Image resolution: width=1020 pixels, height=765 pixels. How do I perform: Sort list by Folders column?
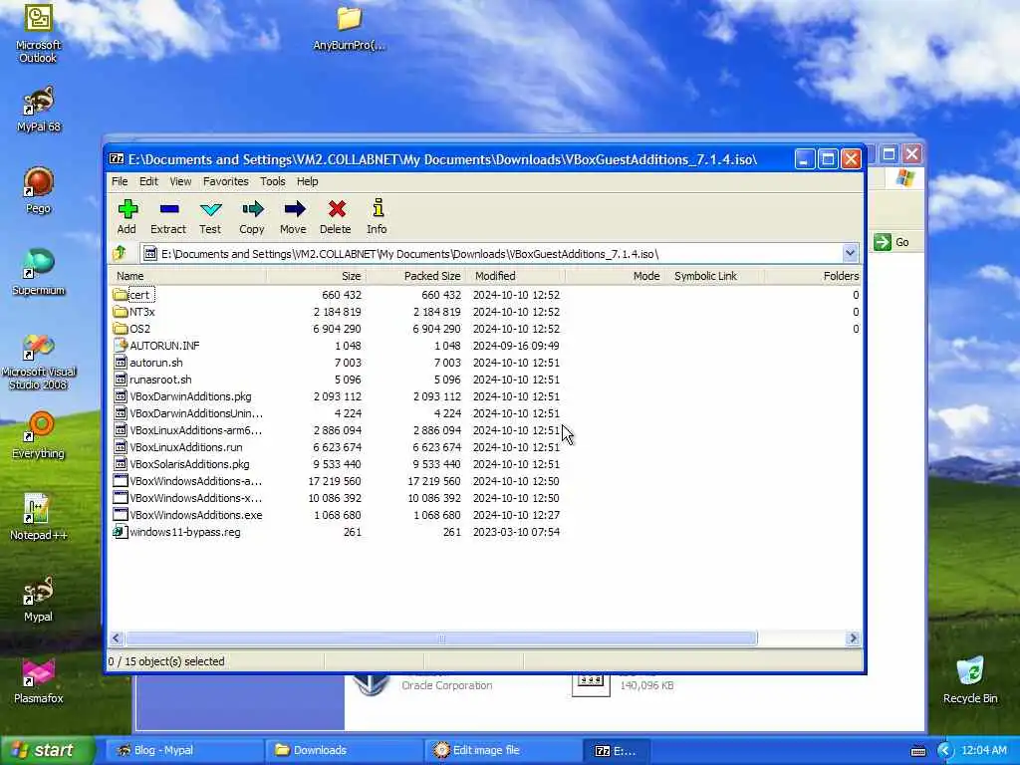coord(813,276)
